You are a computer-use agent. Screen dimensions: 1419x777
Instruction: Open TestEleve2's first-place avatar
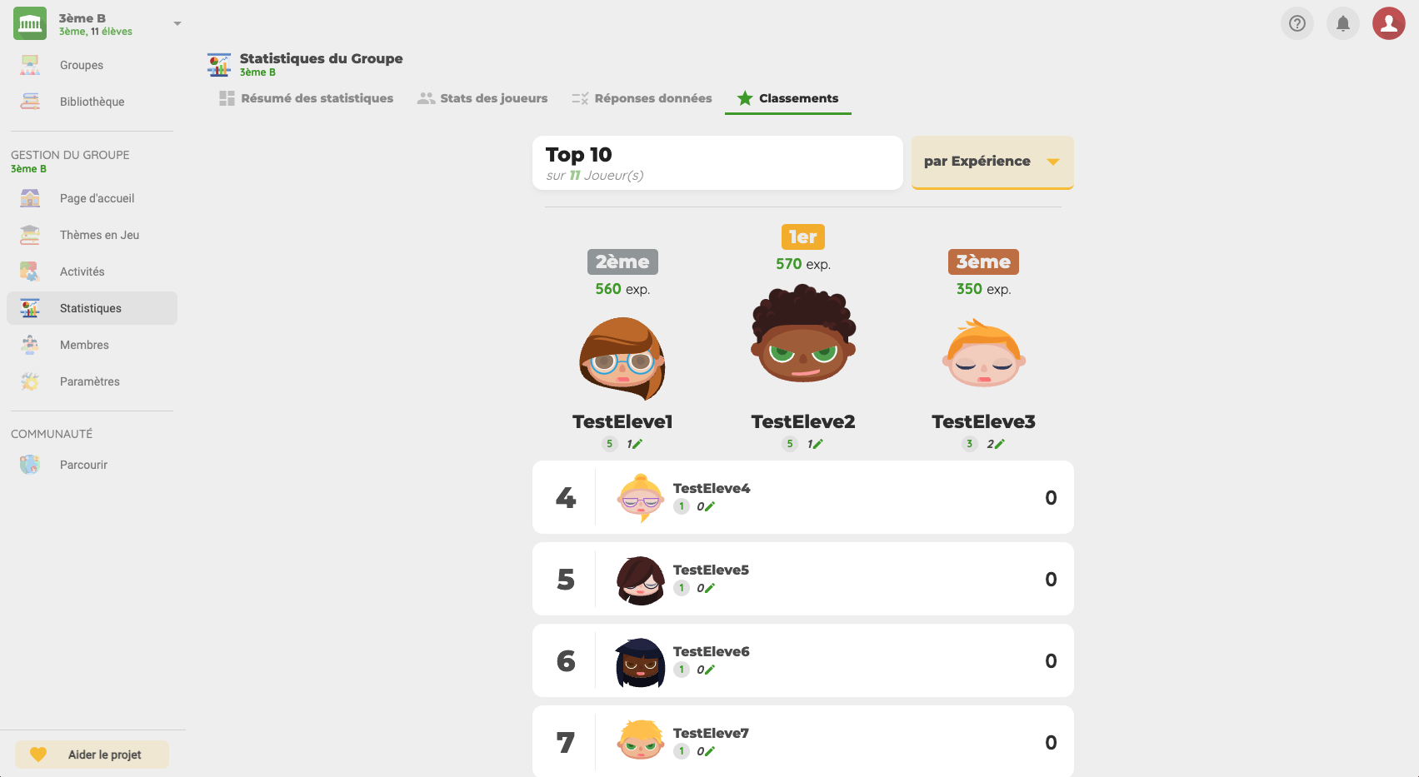pyautogui.click(x=803, y=333)
